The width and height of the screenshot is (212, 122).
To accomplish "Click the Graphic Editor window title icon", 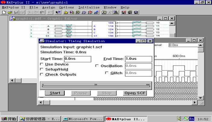I will [x=12, y=18].
